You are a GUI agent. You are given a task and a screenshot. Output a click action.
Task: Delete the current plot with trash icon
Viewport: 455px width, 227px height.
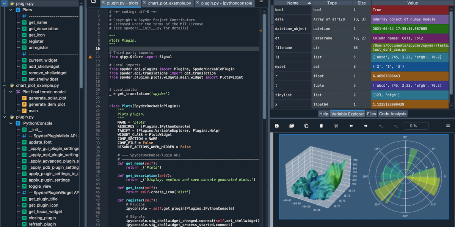[x=321, y=126]
